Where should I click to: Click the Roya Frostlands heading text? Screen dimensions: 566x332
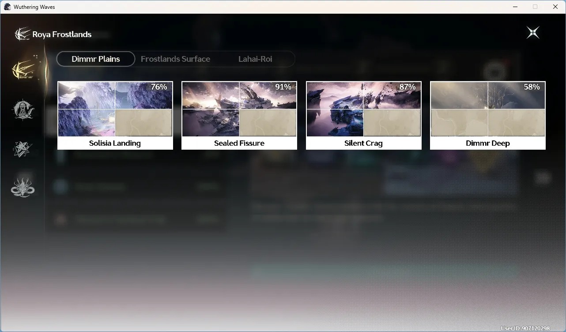click(62, 34)
